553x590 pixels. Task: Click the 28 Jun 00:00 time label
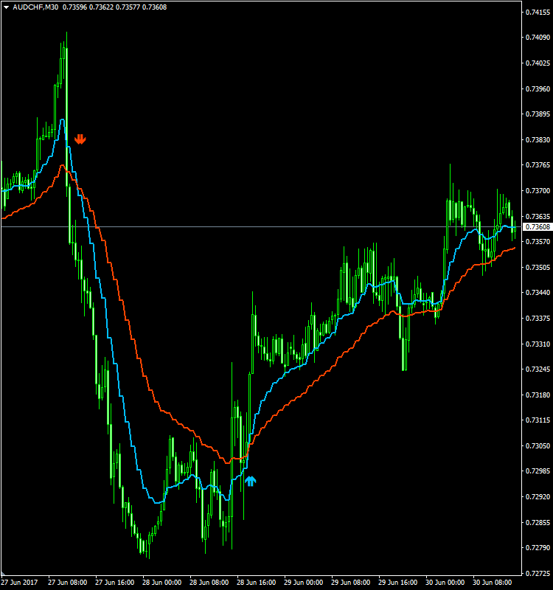(x=161, y=583)
